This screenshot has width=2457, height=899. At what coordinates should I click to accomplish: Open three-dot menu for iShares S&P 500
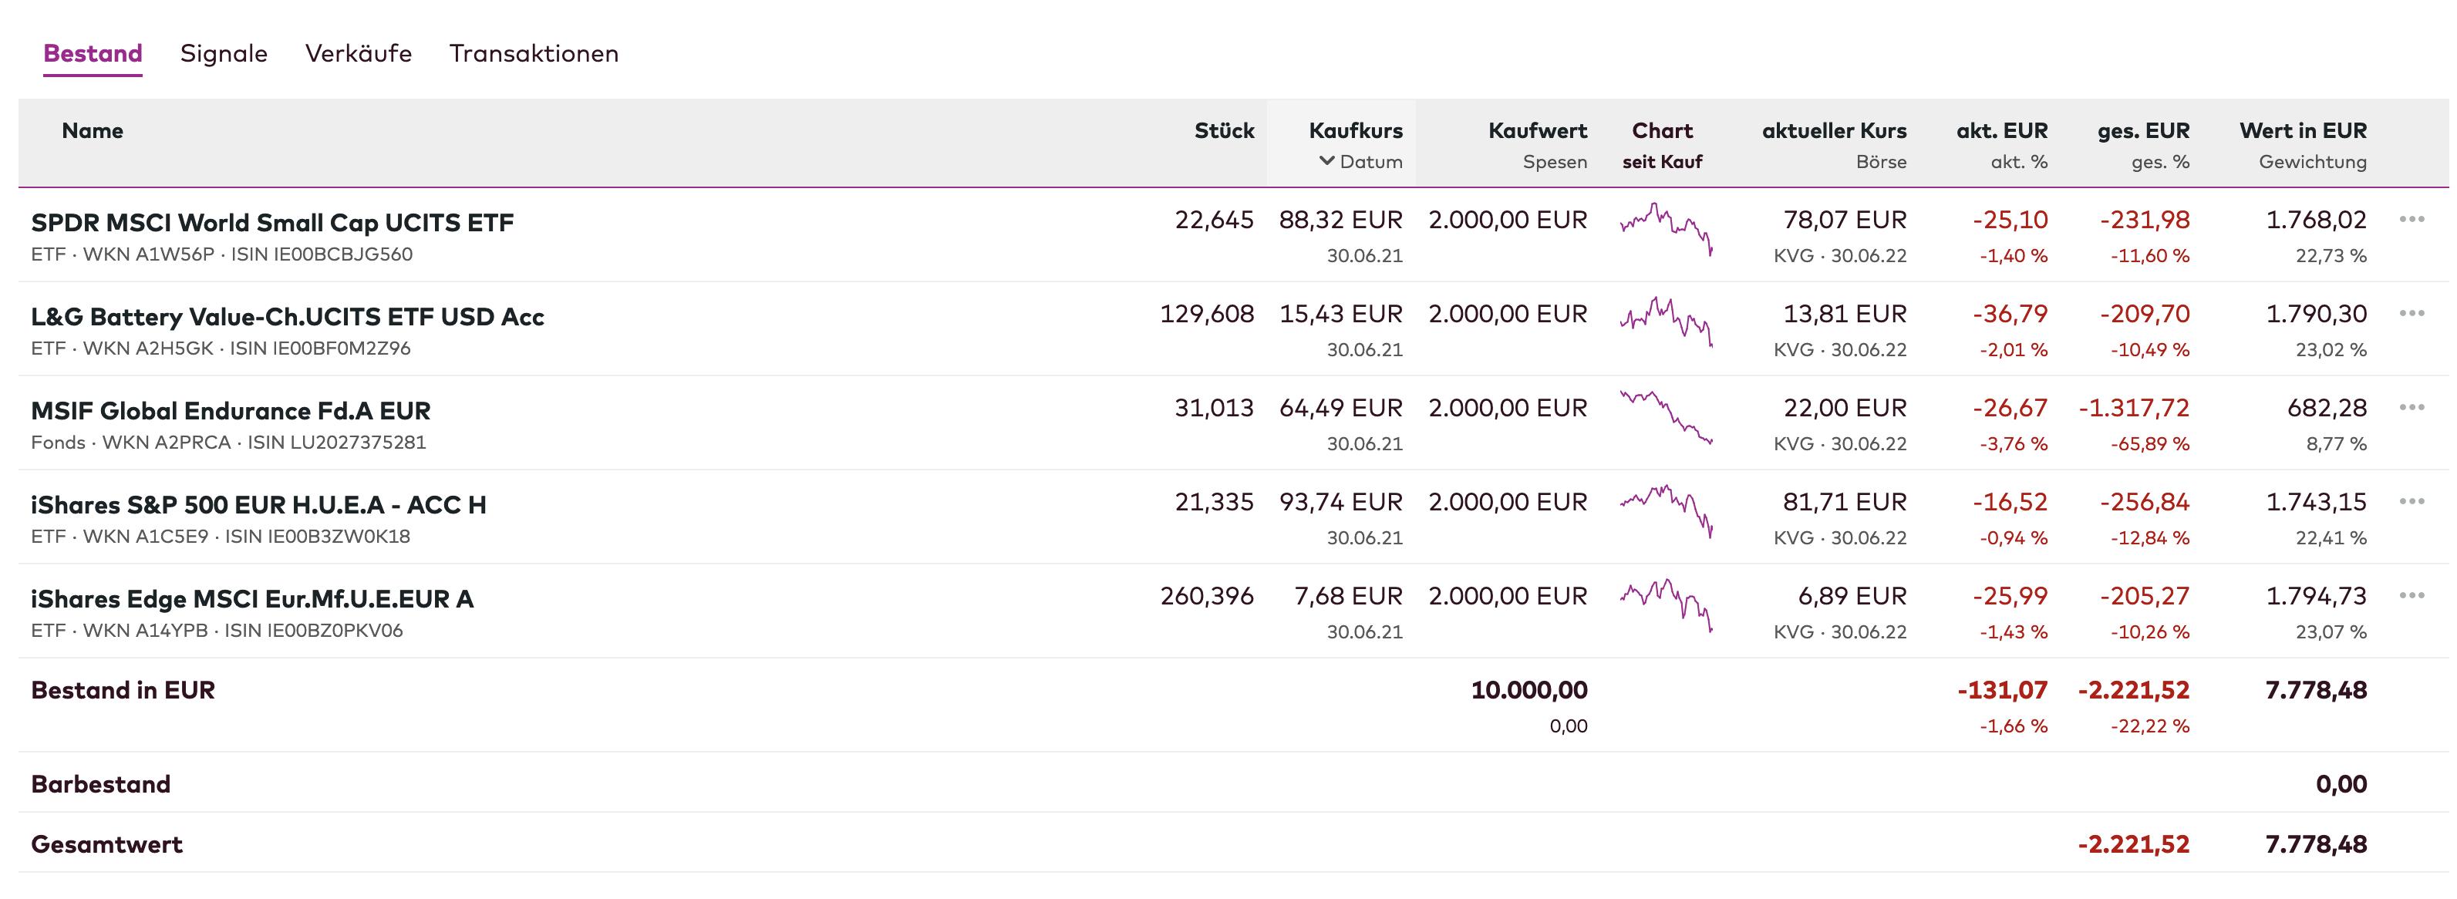pyautogui.click(x=2411, y=501)
